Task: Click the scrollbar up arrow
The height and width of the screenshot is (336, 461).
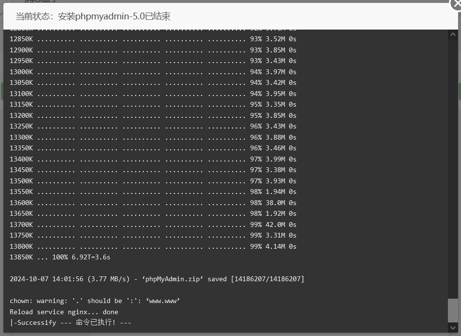Action: coord(453,35)
